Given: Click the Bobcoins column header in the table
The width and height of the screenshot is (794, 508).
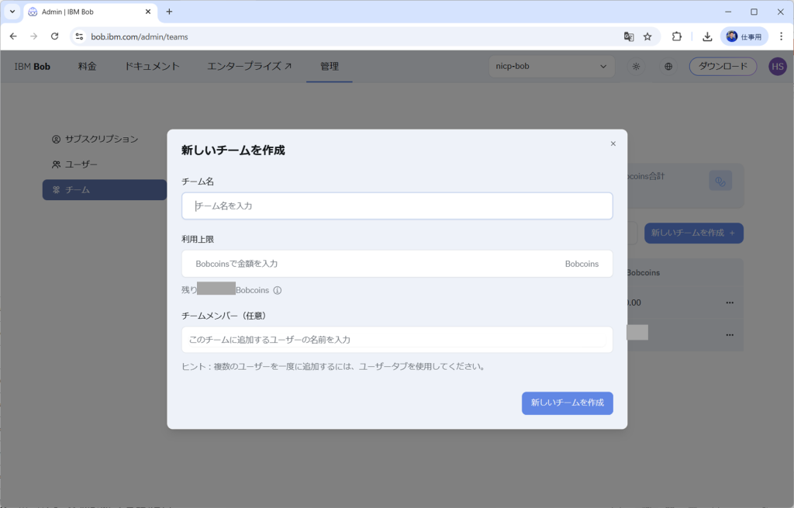Looking at the screenshot, I should [643, 272].
